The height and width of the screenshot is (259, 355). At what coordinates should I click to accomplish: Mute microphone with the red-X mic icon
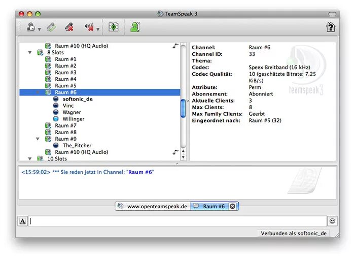69,27
